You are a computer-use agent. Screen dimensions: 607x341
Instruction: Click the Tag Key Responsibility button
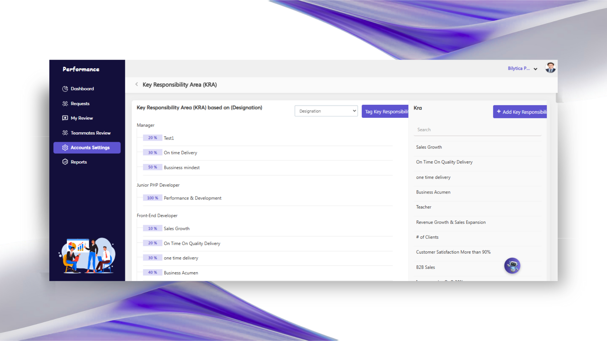(x=385, y=112)
